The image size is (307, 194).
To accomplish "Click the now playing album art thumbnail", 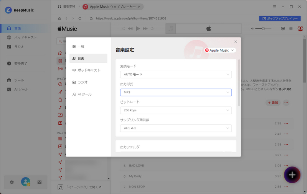I will 170,29.
